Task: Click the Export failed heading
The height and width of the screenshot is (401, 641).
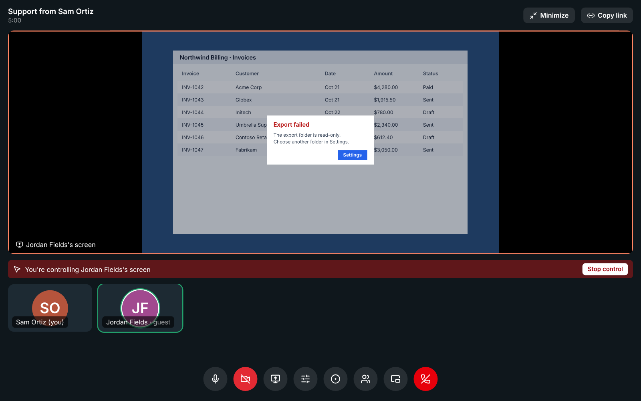Action: (x=291, y=125)
